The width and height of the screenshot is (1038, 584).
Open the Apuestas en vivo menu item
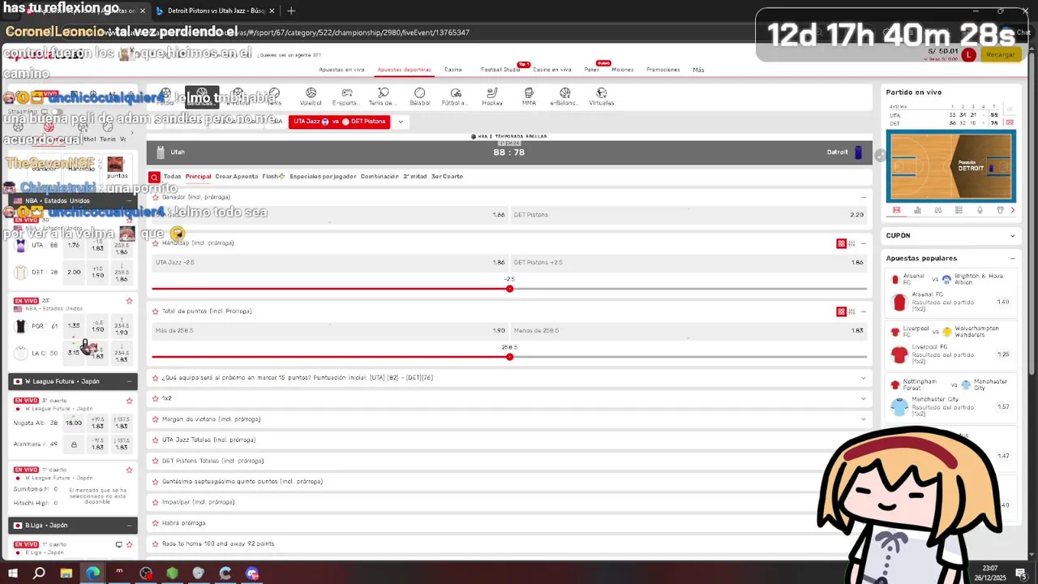pyautogui.click(x=341, y=70)
